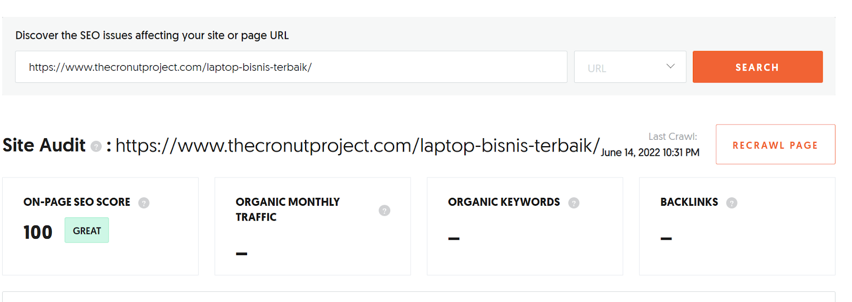
Task: Click the ORGANIC MONTHLY TRAFFIC card title
Action: tap(288, 209)
